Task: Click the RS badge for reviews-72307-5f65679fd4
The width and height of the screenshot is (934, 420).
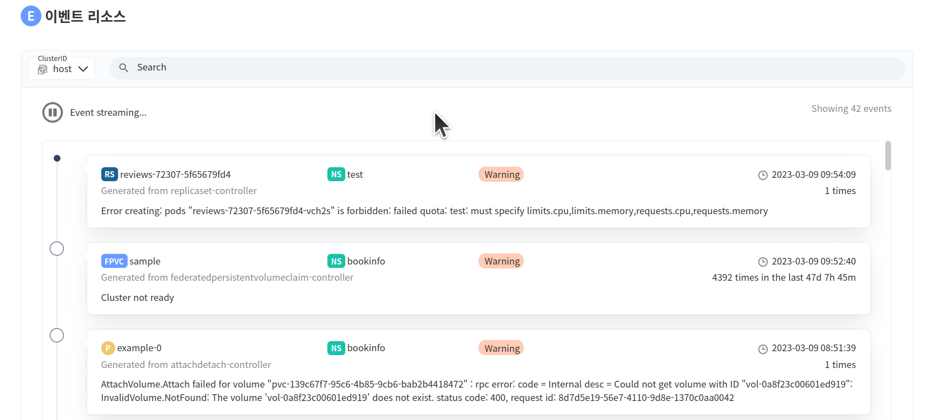Action: tap(109, 174)
